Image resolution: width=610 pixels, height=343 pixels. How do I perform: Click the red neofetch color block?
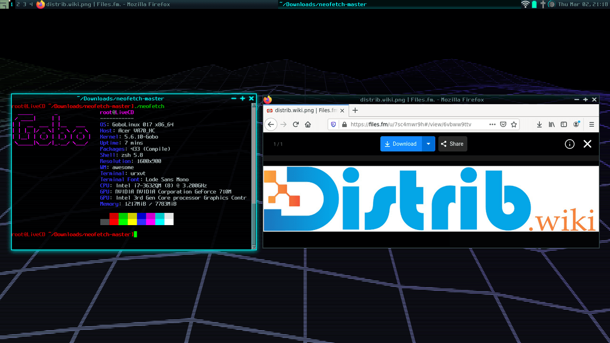pos(114,219)
